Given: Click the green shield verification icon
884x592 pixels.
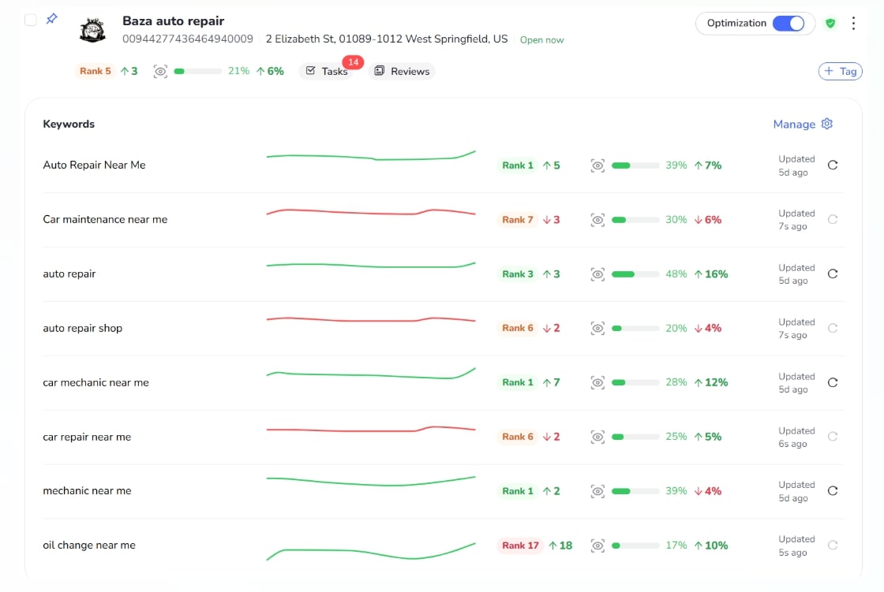Looking at the screenshot, I should click(830, 24).
